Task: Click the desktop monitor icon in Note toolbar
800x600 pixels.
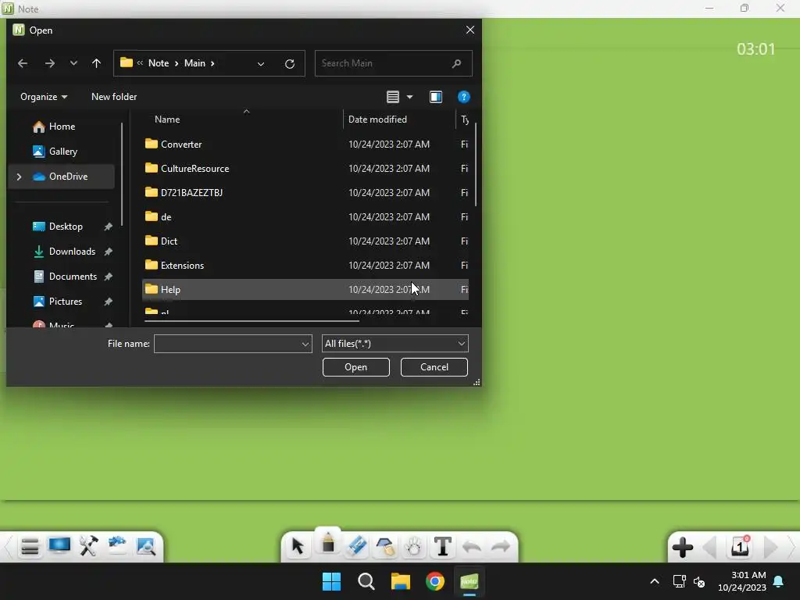Action: [x=59, y=545]
